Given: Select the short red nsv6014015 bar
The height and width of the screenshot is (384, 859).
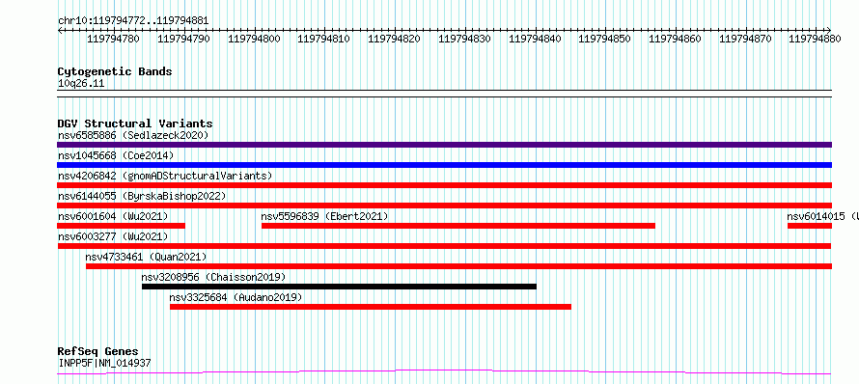Looking at the screenshot, I should pyautogui.click(x=810, y=226).
